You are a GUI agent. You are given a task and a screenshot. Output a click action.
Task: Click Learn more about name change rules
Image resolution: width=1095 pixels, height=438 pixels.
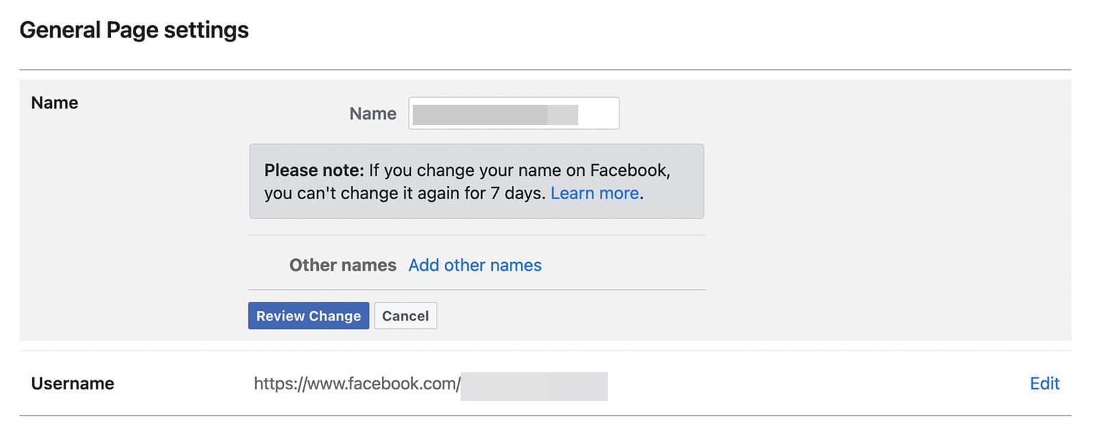click(x=593, y=193)
